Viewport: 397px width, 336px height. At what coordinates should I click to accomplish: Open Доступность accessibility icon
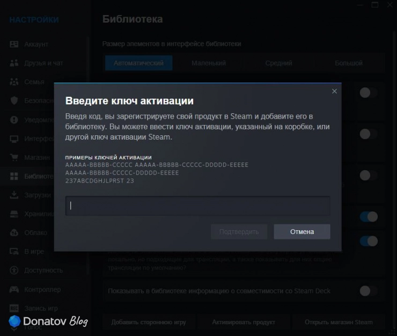click(14, 271)
